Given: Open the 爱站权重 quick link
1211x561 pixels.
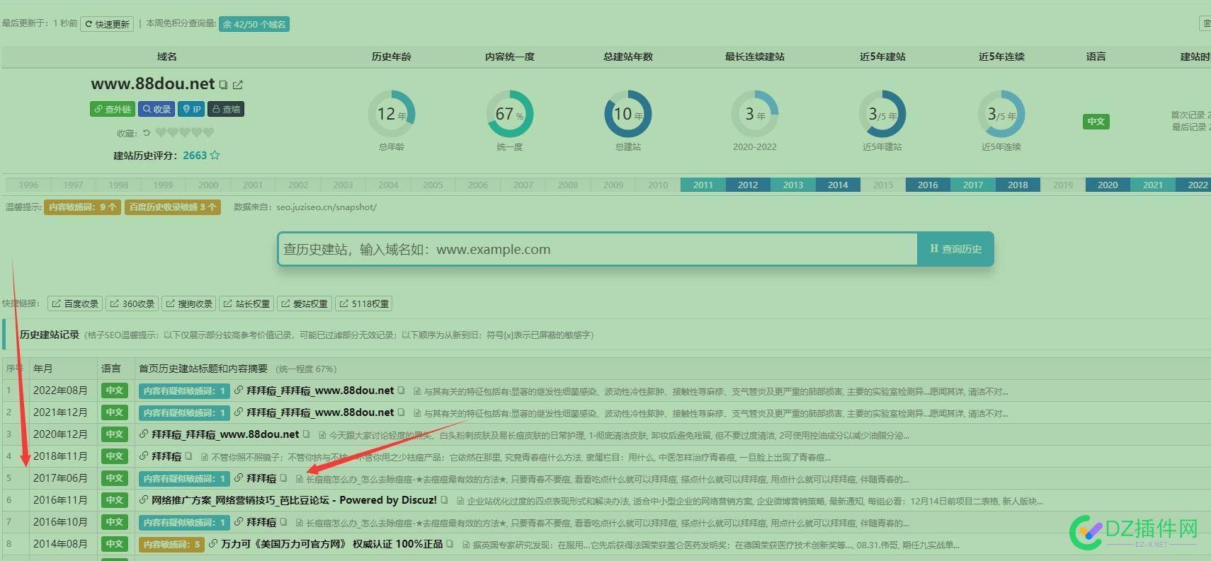Looking at the screenshot, I should click(x=305, y=303).
